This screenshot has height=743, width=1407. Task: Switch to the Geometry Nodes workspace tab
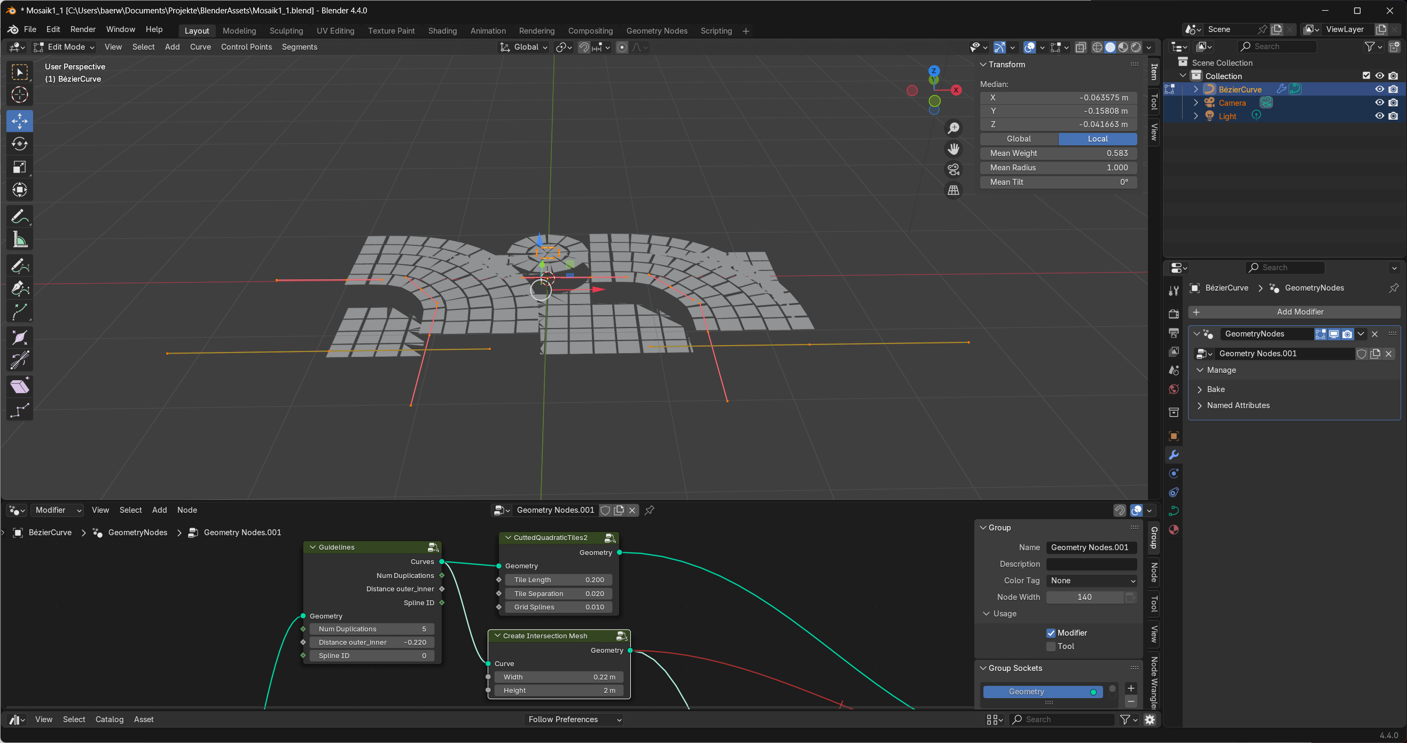pos(656,30)
